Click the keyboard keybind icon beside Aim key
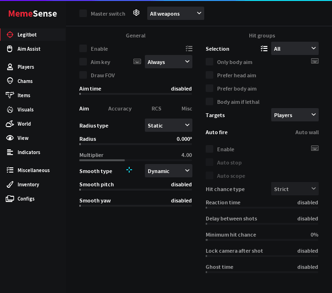The width and height of the screenshot is (332, 293). [x=137, y=62]
